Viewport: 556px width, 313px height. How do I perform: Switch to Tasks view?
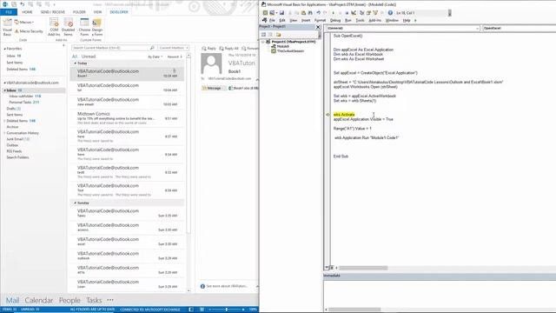(x=94, y=300)
